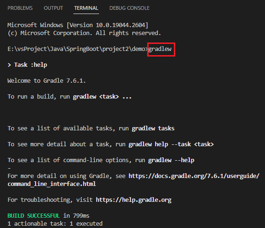Click the Microsoft Corporation copyright line
This screenshot has width=265, height=228.
click(84, 33)
